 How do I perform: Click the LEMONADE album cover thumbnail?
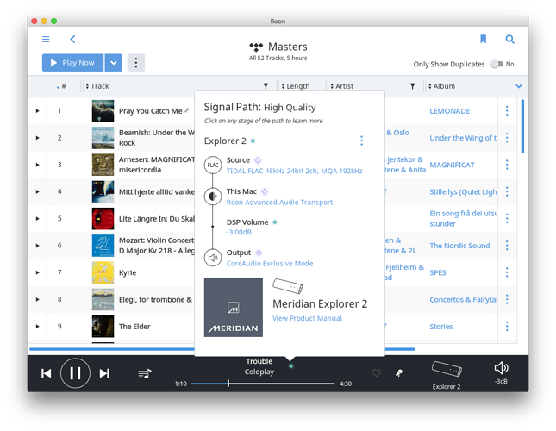coord(103,111)
